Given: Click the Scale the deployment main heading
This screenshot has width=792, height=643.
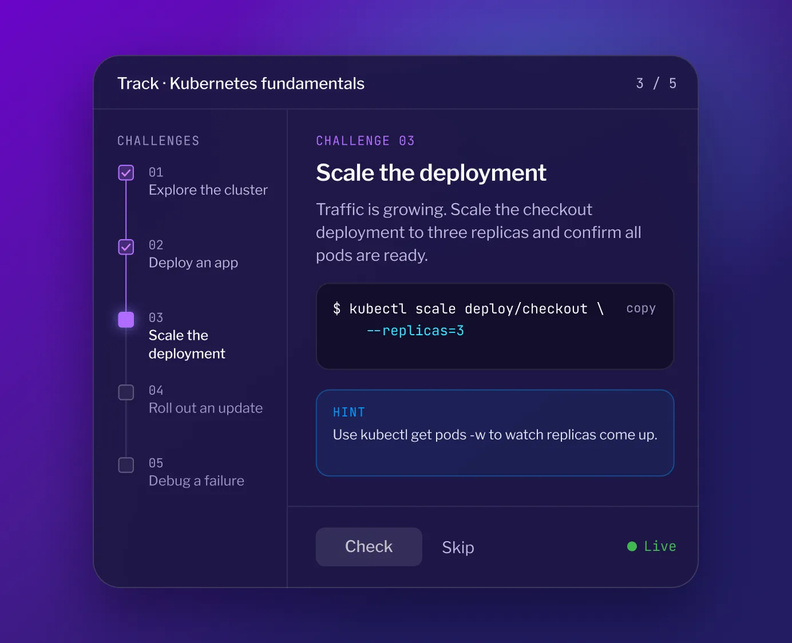Looking at the screenshot, I should tap(431, 173).
